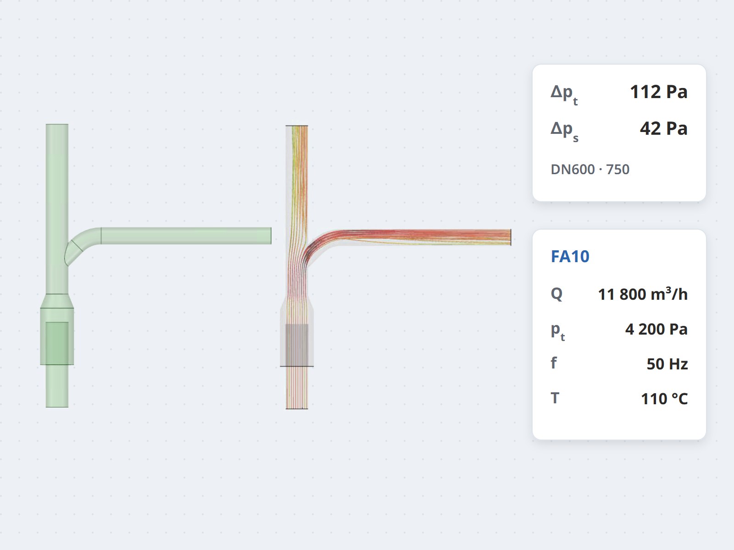Click the Δpt label
Screen dimensions: 734x550
564,94
